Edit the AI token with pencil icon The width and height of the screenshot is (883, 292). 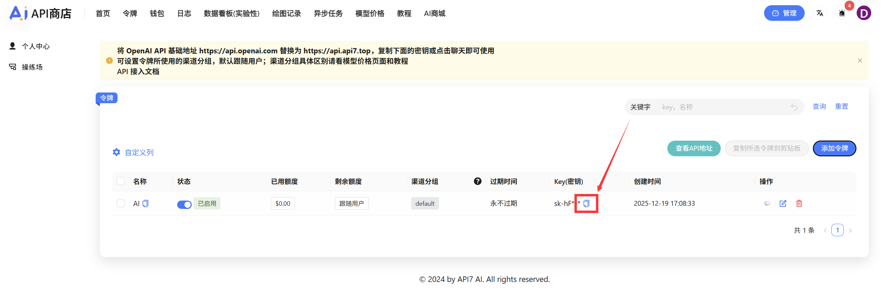pyautogui.click(x=783, y=204)
